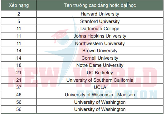Viewport: 165px width, 114px height.
Task: Select rank 5 cell beside Stanford
Action: coord(19,21)
